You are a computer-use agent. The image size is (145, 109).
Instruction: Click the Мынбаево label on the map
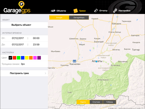point(56,51)
